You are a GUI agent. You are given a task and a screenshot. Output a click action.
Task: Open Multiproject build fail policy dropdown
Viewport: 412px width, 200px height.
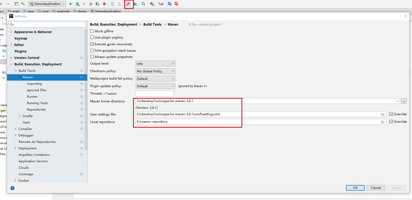156,79
